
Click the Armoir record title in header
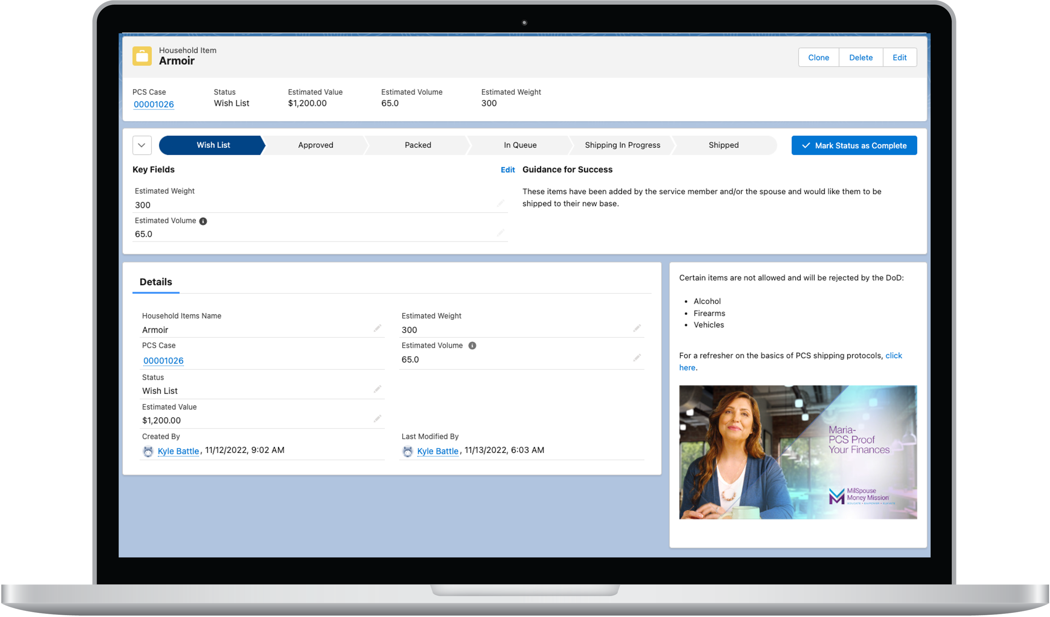(177, 61)
